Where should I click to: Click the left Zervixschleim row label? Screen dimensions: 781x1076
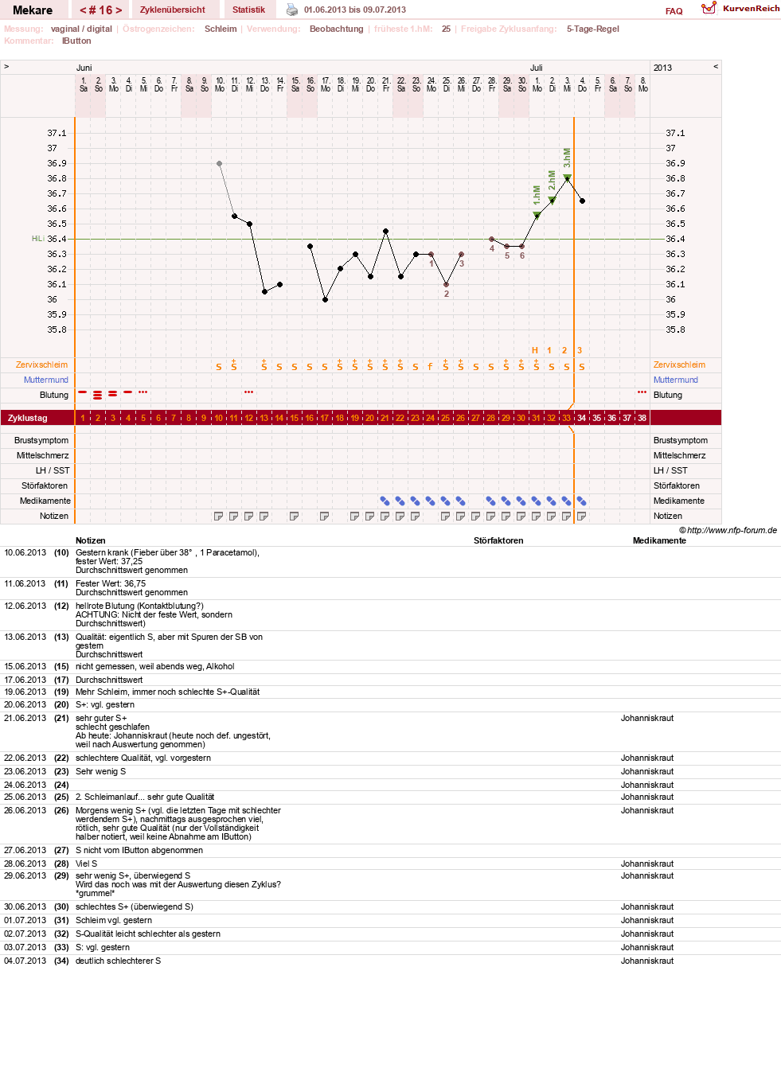pos(41,365)
